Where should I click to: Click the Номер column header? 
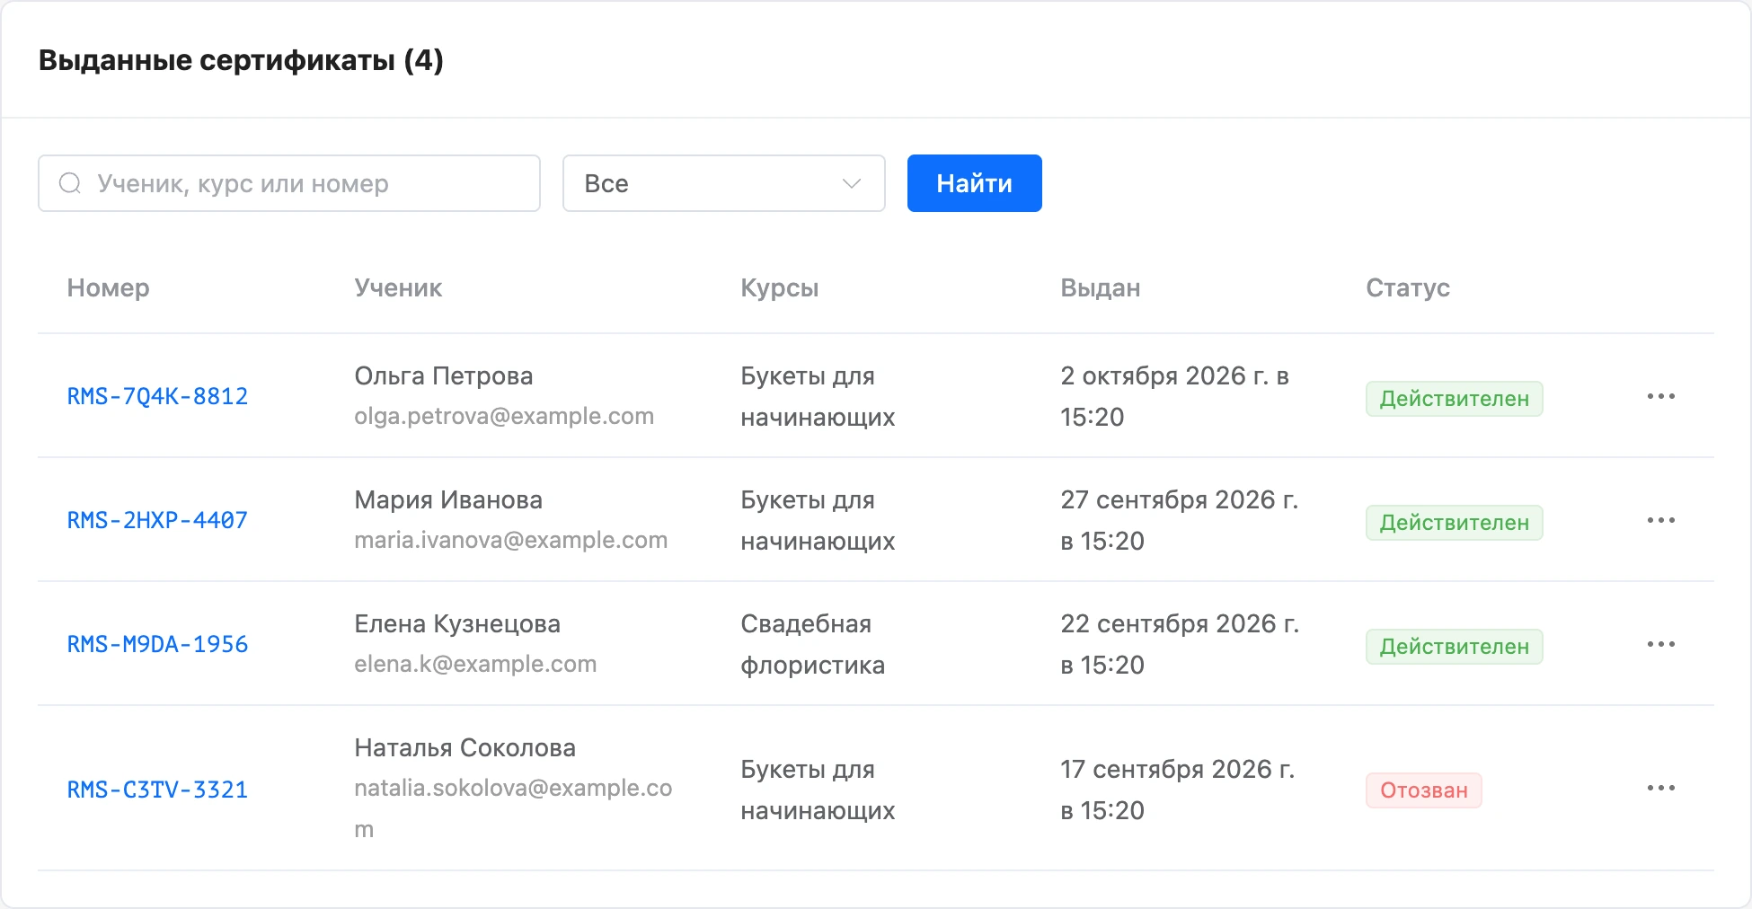coord(109,287)
